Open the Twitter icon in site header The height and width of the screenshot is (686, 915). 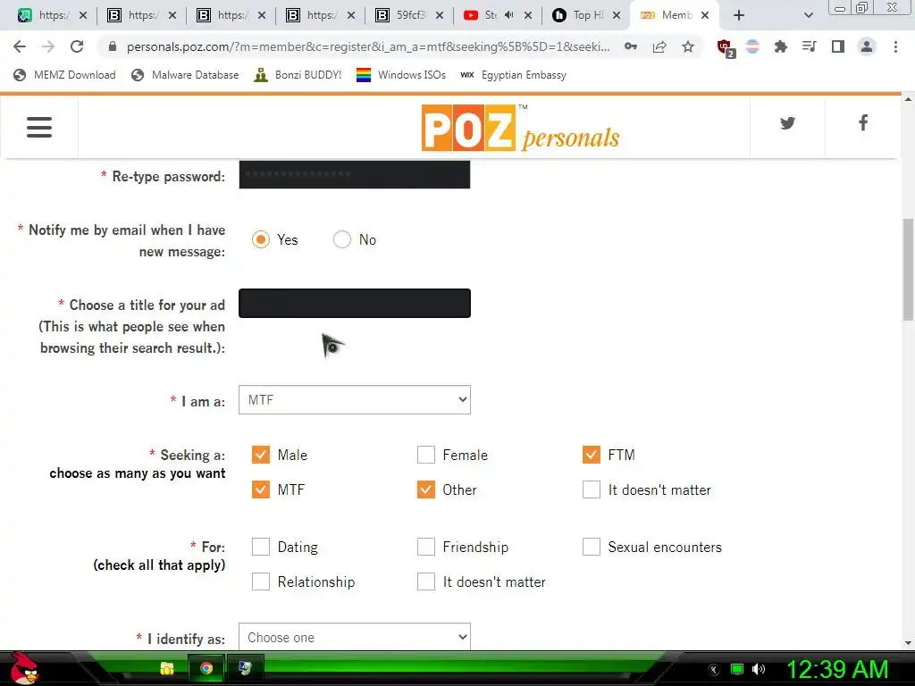787,123
